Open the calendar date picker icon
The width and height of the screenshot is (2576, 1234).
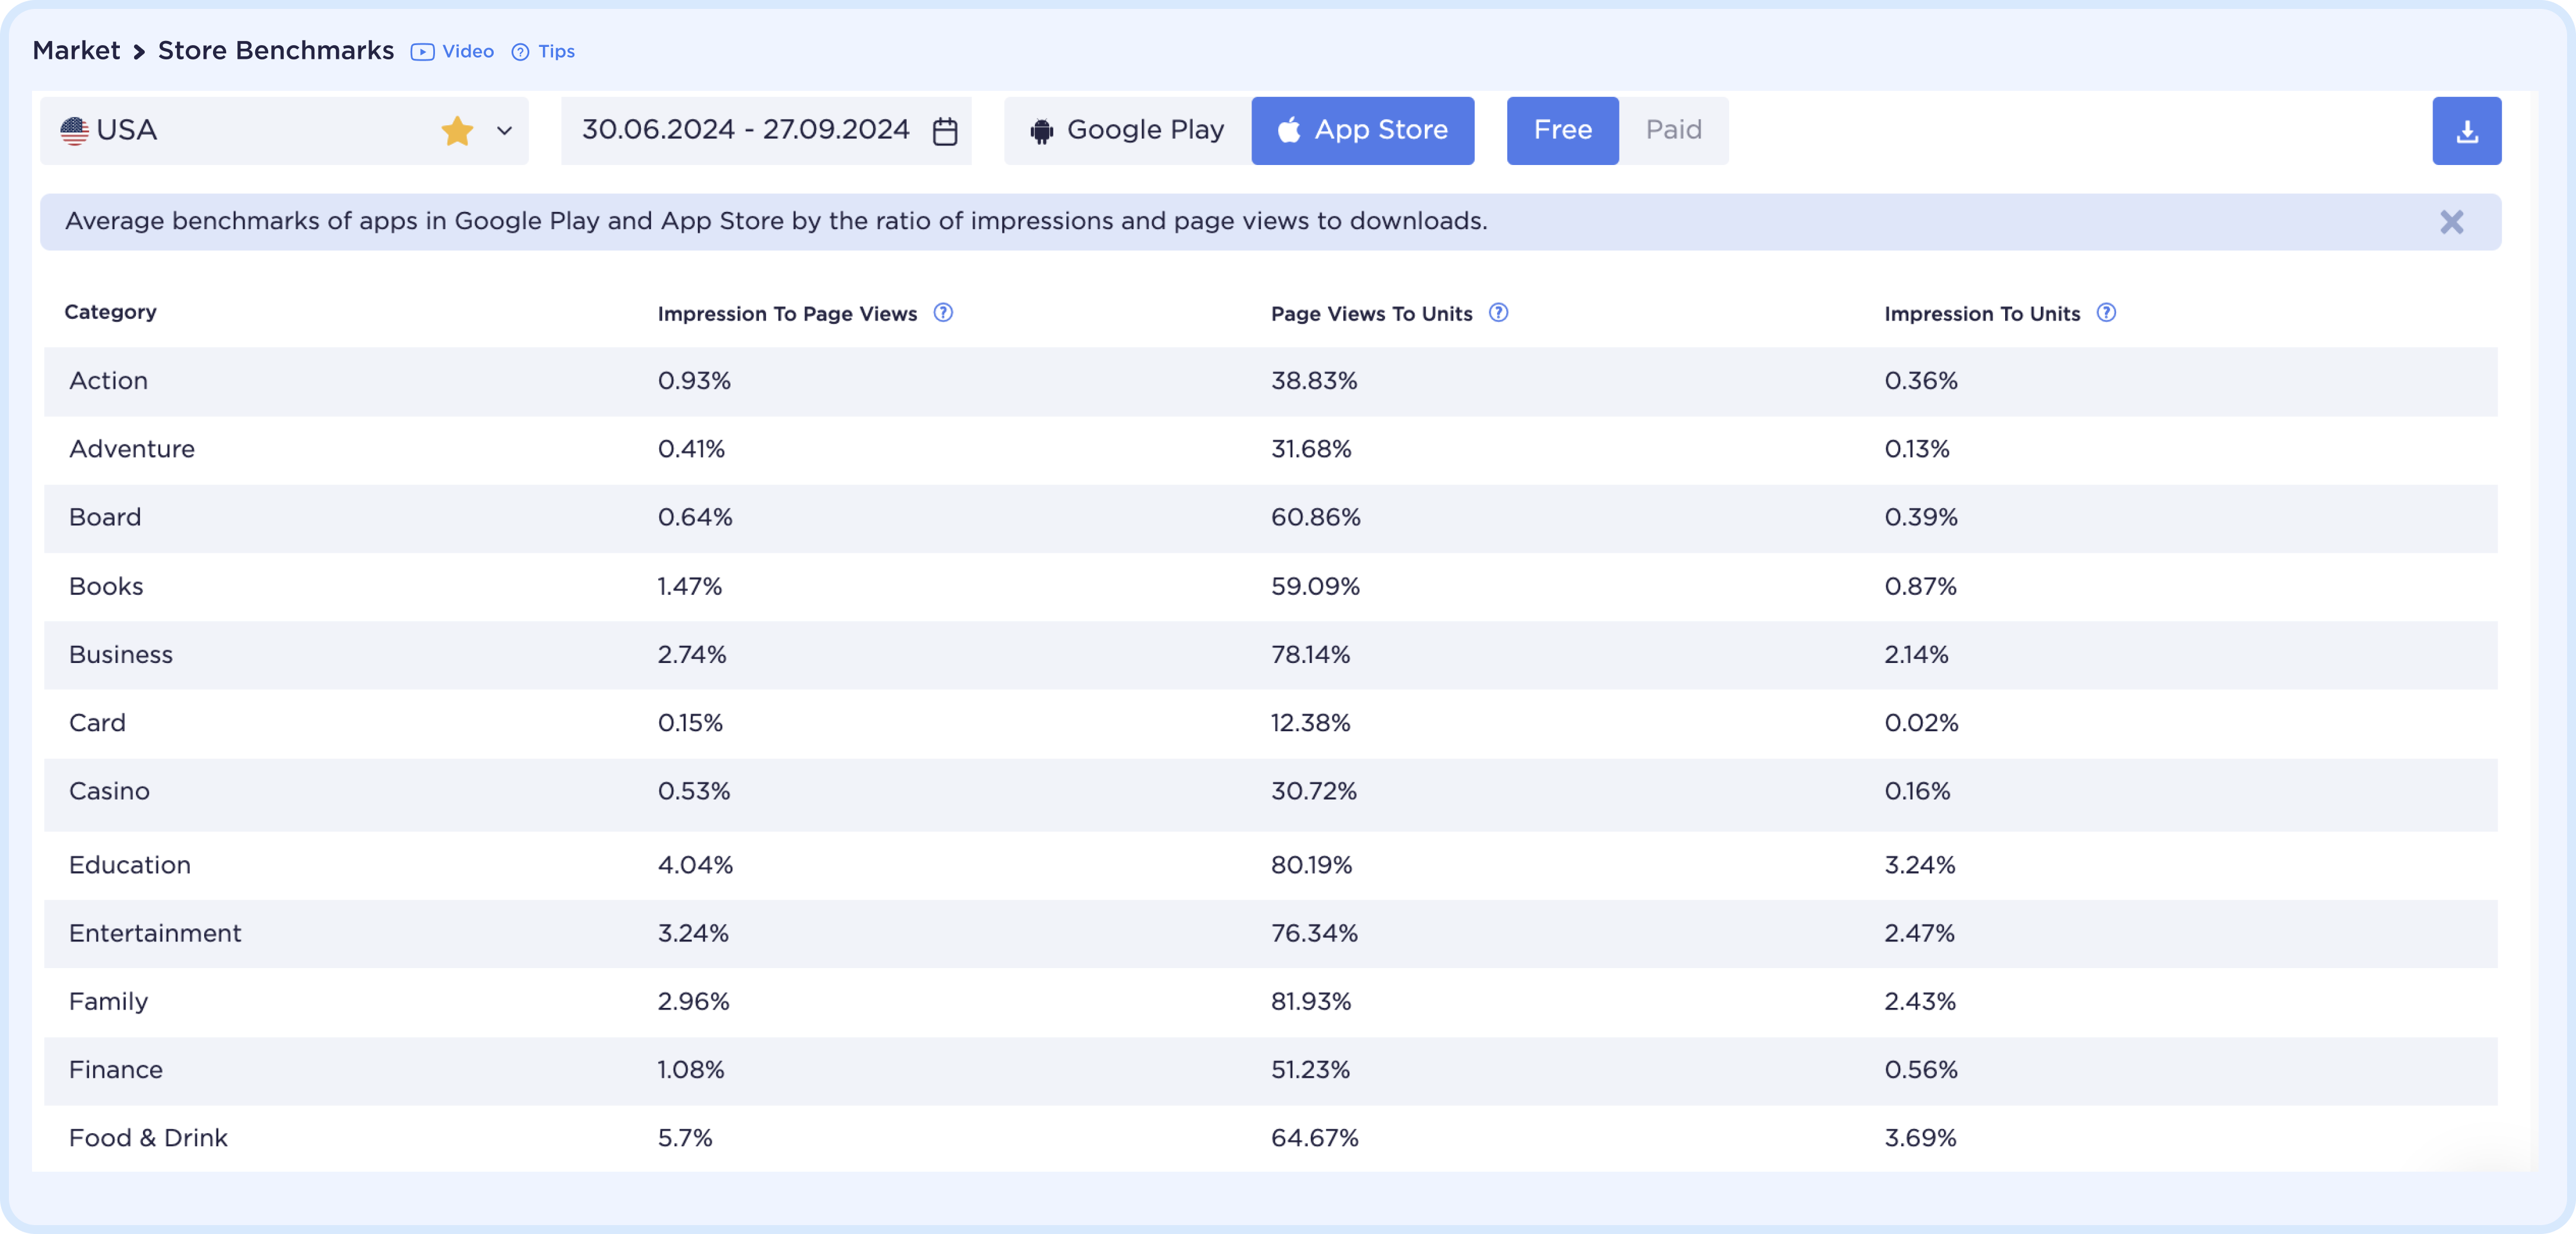tap(944, 131)
